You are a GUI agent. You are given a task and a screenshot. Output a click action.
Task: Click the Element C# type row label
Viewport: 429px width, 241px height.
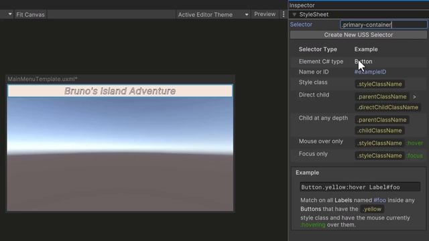coord(321,62)
